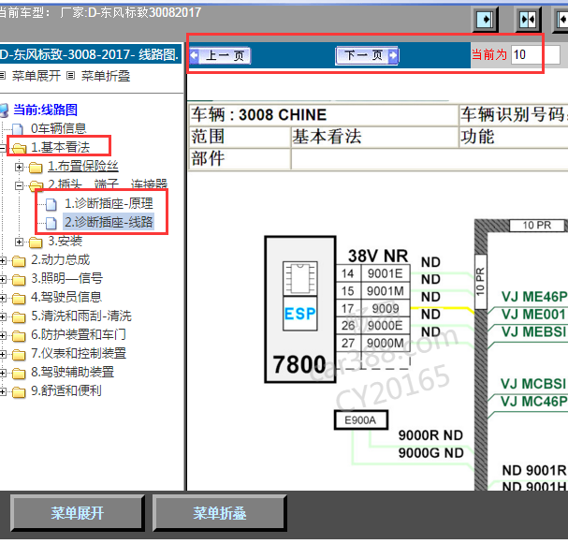Click the 菜单折叠 link in sidebar header

click(x=106, y=76)
